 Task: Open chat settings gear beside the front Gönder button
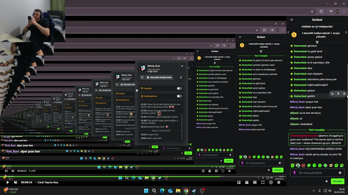click(327, 181)
